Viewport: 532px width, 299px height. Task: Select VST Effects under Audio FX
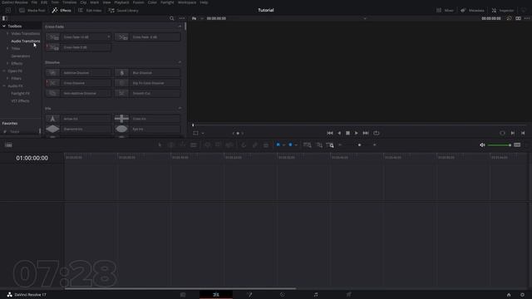click(20, 100)
